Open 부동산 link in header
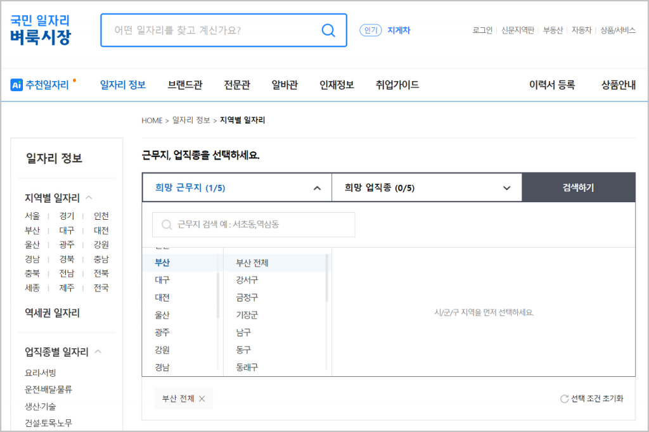The image size is (649, 432). pyautogui.click(x=553, y=30)
